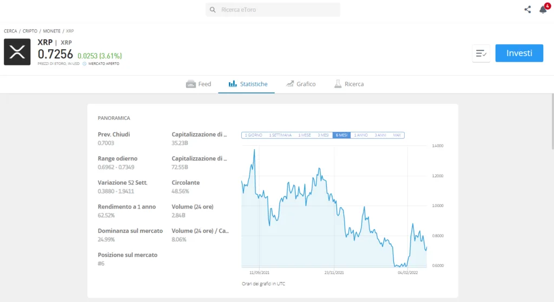This screenshot has width=554, height=302.
Task: Click the Volume (24 ore) value 2.84B
Action: (x=179, y=216)
